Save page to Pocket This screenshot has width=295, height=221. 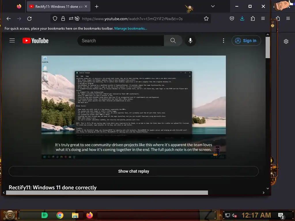pos(232,19)
